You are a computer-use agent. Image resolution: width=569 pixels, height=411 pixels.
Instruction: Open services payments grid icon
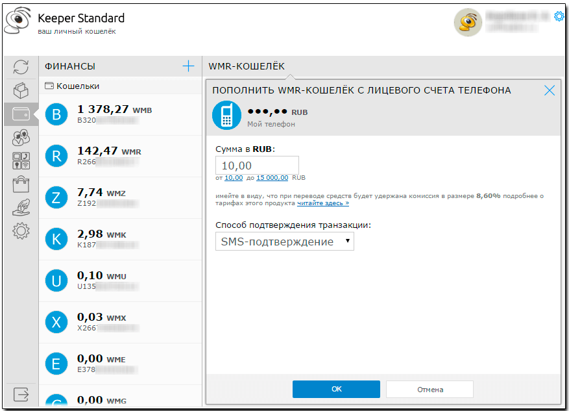[21, 161]
